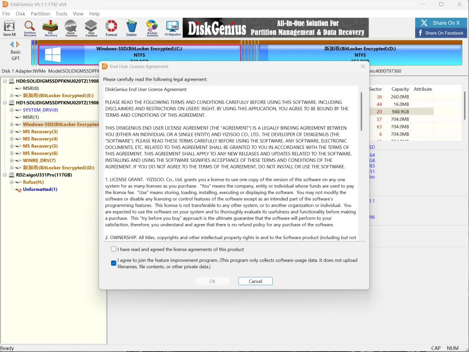Click the Sector column header

click(x=375, y=89)
